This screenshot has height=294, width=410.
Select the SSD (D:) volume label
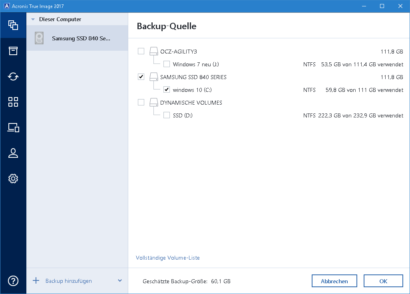[x=183, y=115]
